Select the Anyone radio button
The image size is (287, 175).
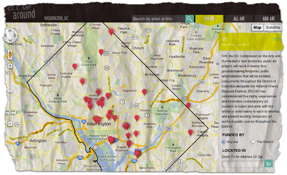click(223, 142)
